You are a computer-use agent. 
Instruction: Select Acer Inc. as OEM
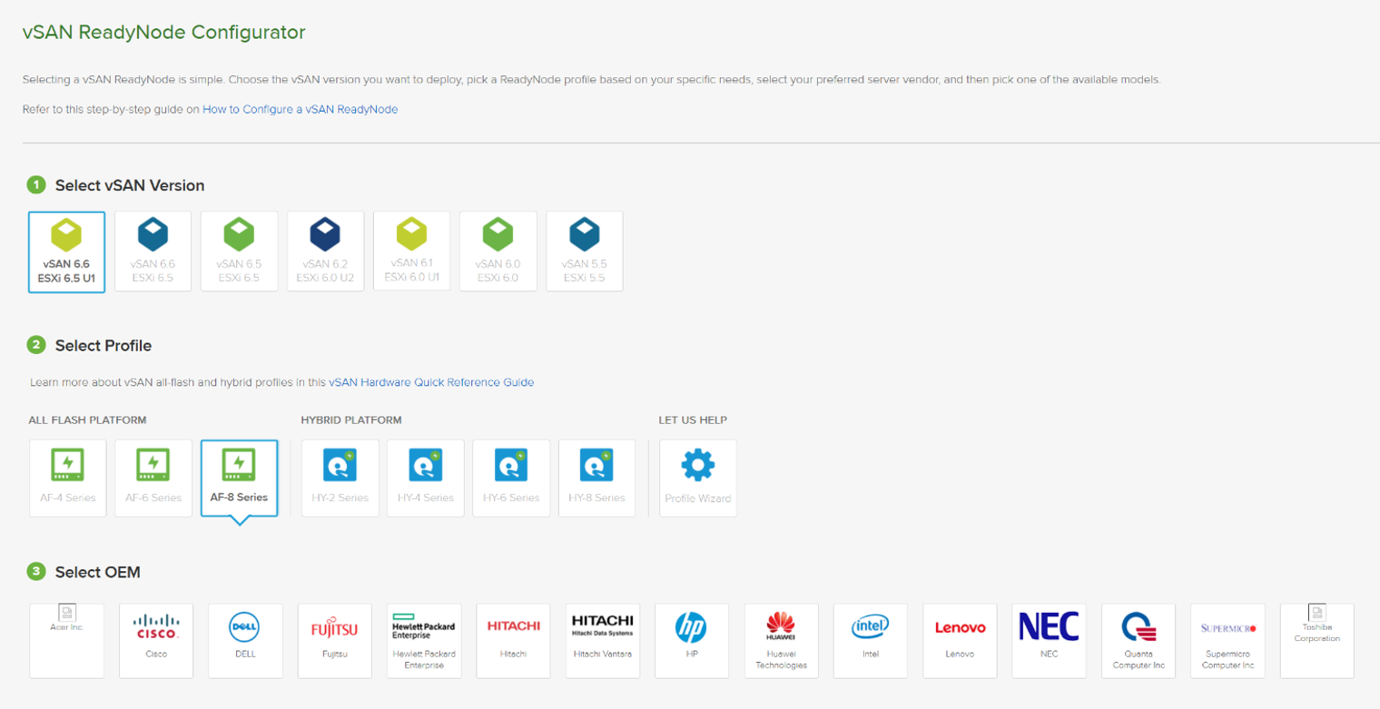[67, 641]
